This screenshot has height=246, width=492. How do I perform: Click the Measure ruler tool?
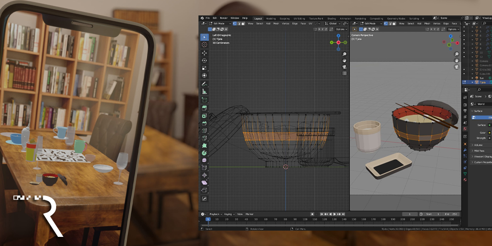(x=204, y=91)
